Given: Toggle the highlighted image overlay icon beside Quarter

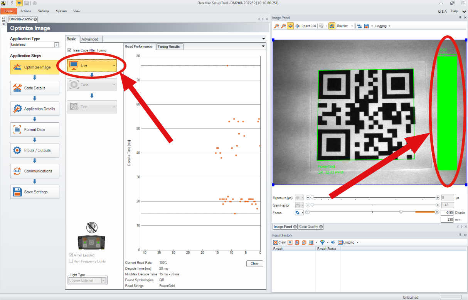Looking at the screenshot, I should pos(332,26).
